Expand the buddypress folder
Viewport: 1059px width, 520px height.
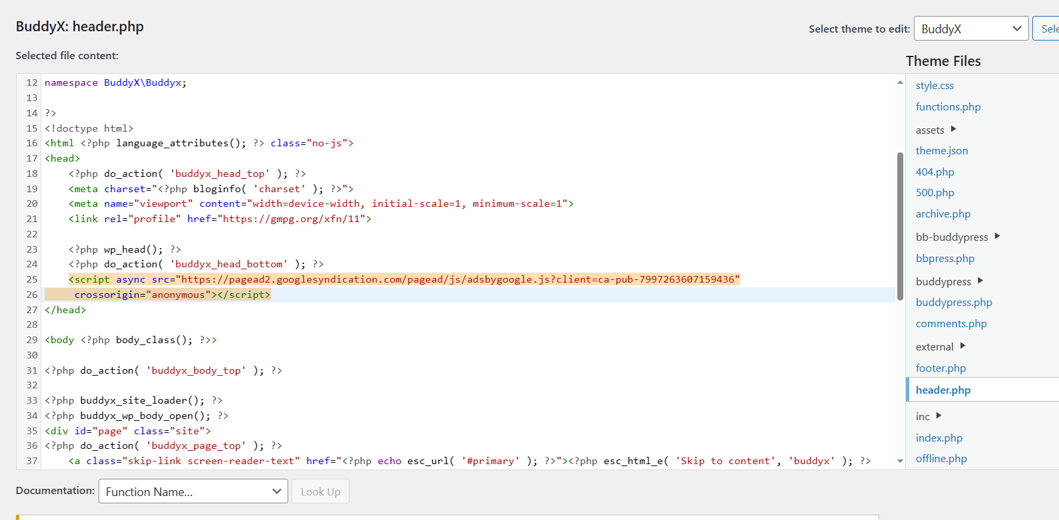pos(949,281)
